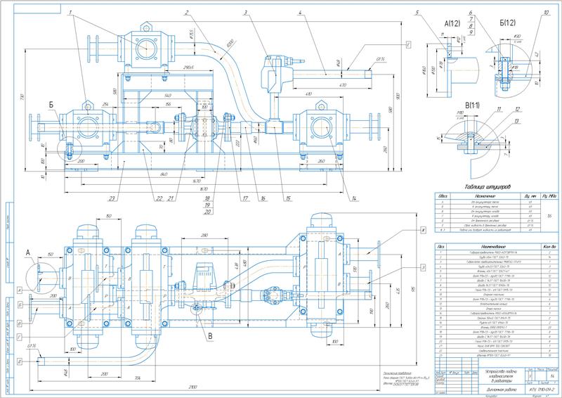Click the '280' dimension in plan view

point(204,236)
